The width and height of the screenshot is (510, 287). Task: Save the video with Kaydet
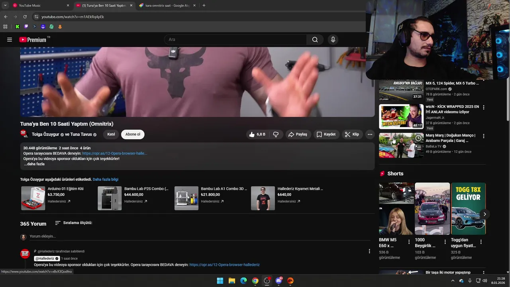[326, 134]
